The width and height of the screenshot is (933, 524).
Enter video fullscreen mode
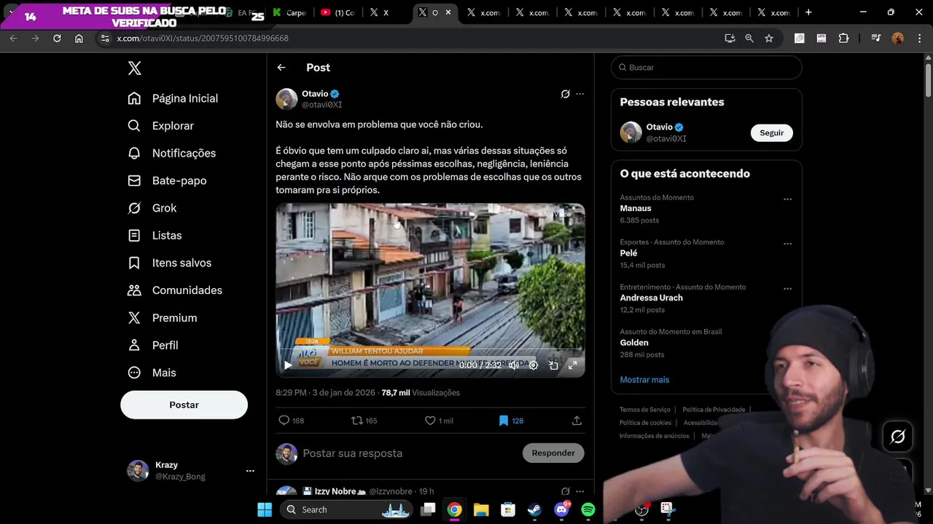tap(573, 365)
